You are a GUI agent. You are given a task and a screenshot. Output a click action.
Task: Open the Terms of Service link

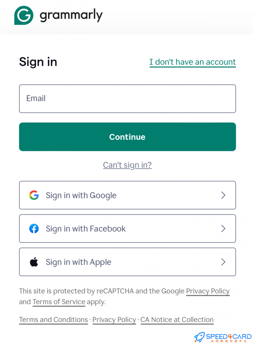coord(59,302)
